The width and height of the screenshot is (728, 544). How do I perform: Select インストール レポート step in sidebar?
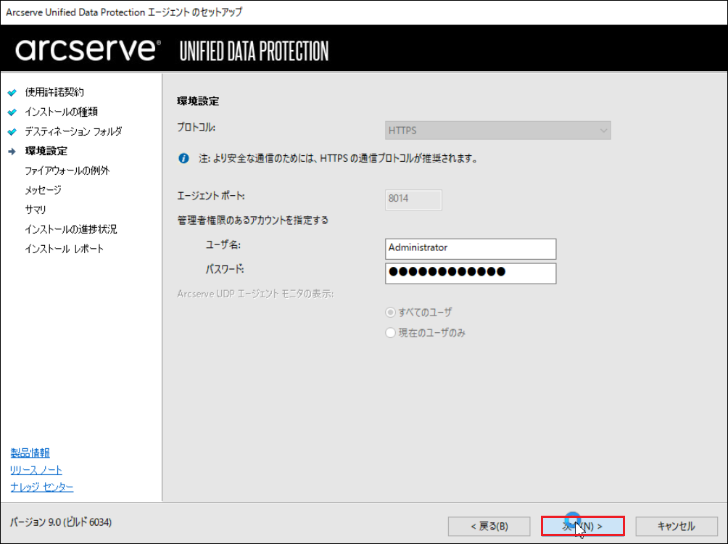click(x=64, y=249)
